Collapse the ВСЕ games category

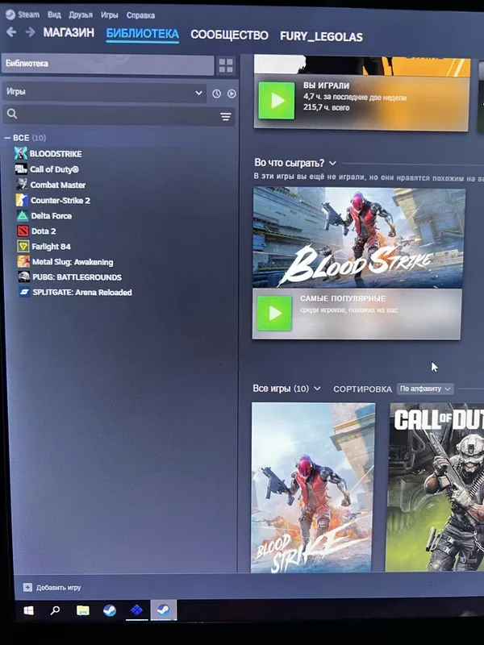[x=7, y=138]
